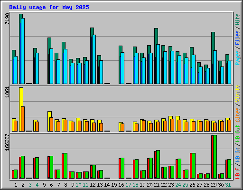Click day label 8 on the axis
The height and width of the screenshot is (190, 243).
click(x=65, y=185)
